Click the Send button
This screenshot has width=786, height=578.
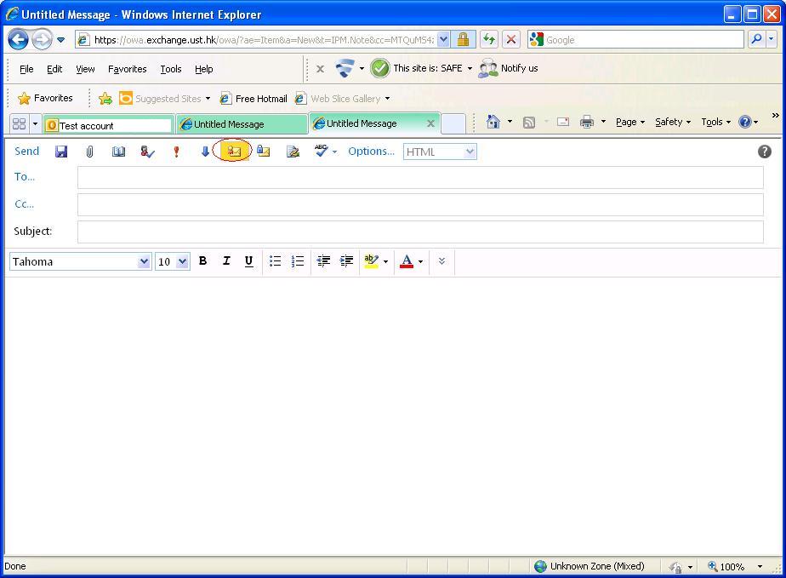click(27, 152)
